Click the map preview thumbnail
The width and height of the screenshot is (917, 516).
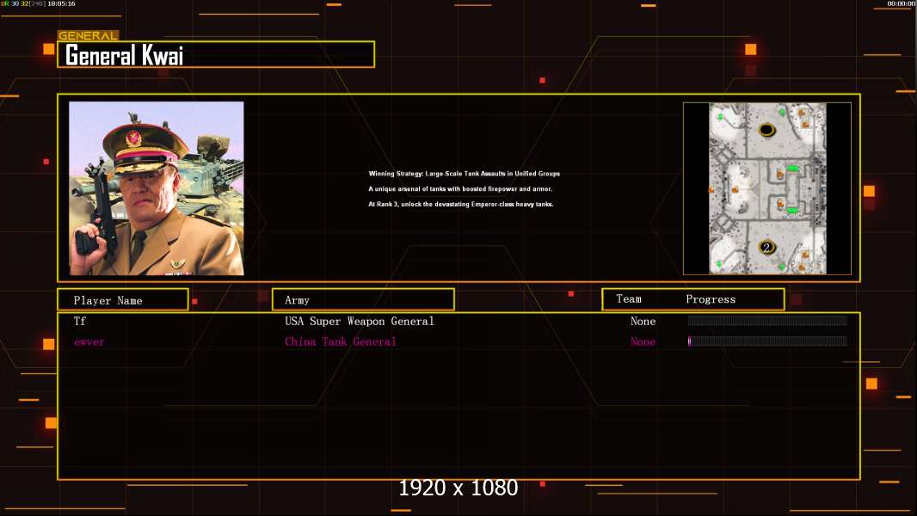(x=767, y=188)
